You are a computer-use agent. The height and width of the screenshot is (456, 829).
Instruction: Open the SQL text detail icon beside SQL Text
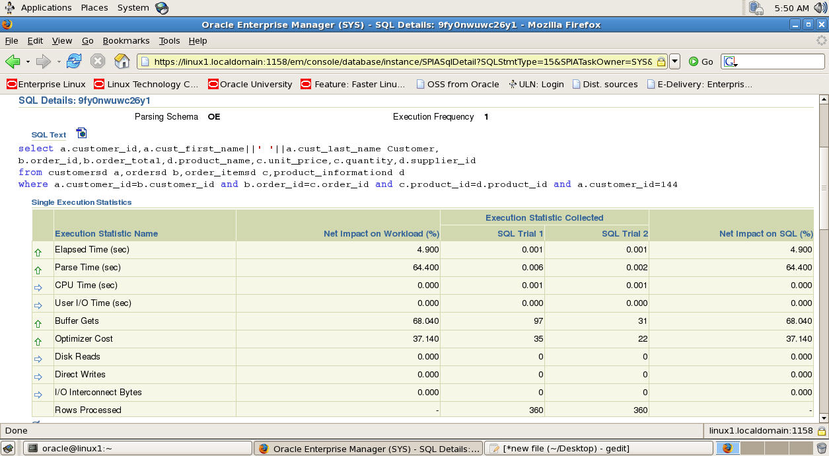81,133
